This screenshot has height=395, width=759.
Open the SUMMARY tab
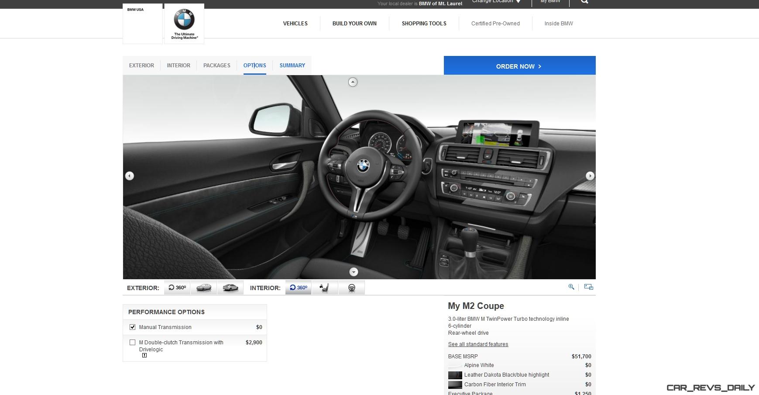292,66
